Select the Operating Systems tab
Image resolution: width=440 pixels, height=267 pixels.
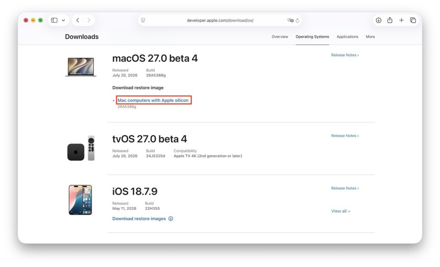312,37
